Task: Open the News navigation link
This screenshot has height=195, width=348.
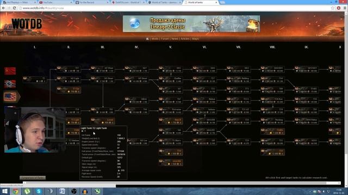Action: [x=175, y=38]
